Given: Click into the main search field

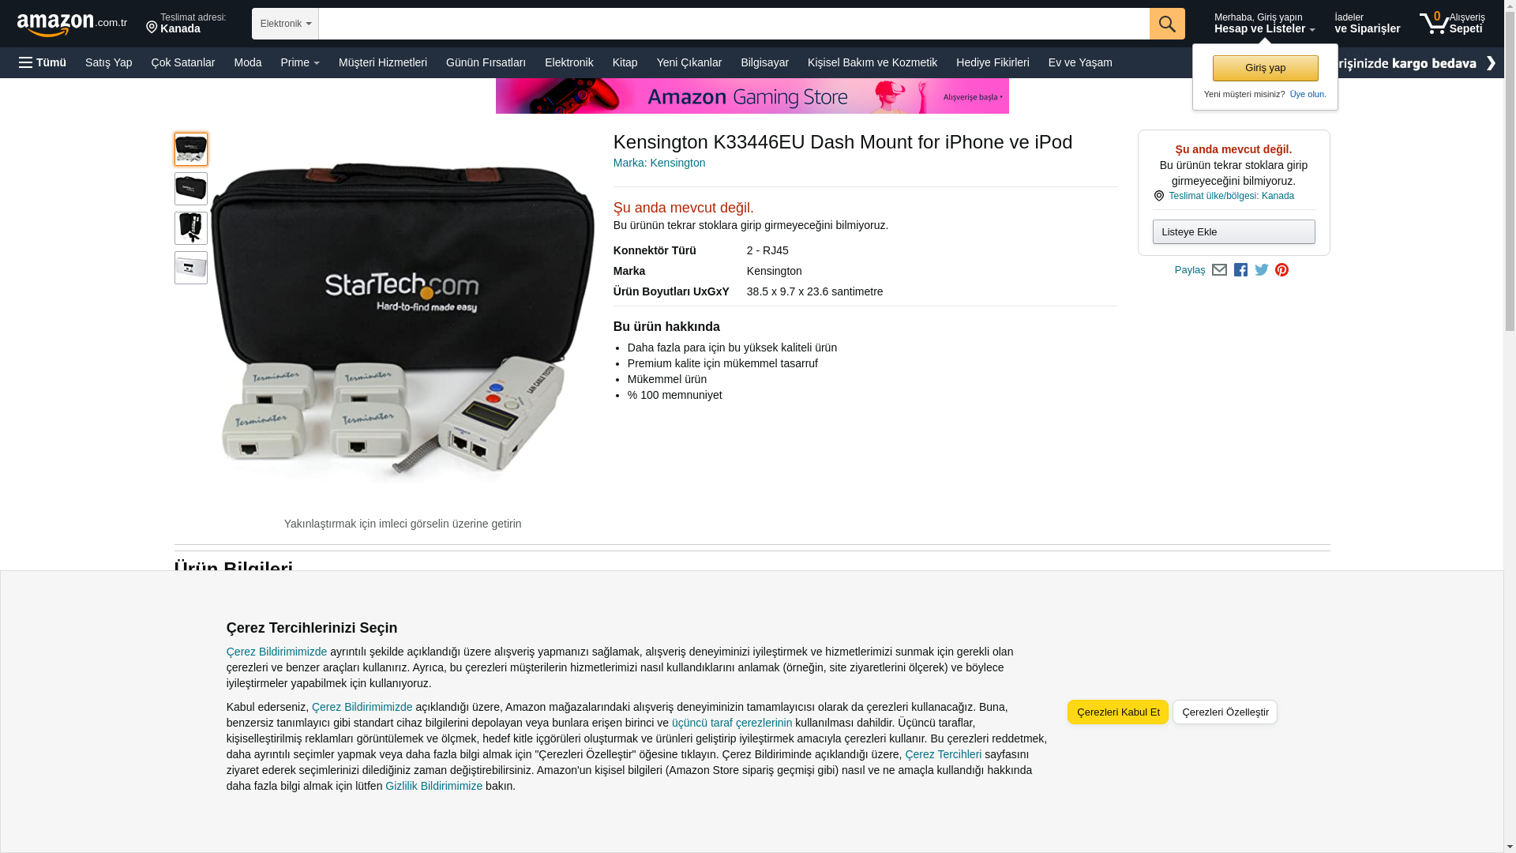Looking at the screenshot, I should (x=734, y=24).
